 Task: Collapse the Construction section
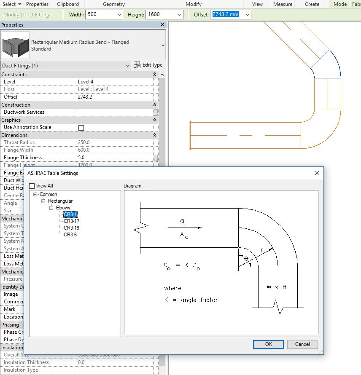(154, 105)
